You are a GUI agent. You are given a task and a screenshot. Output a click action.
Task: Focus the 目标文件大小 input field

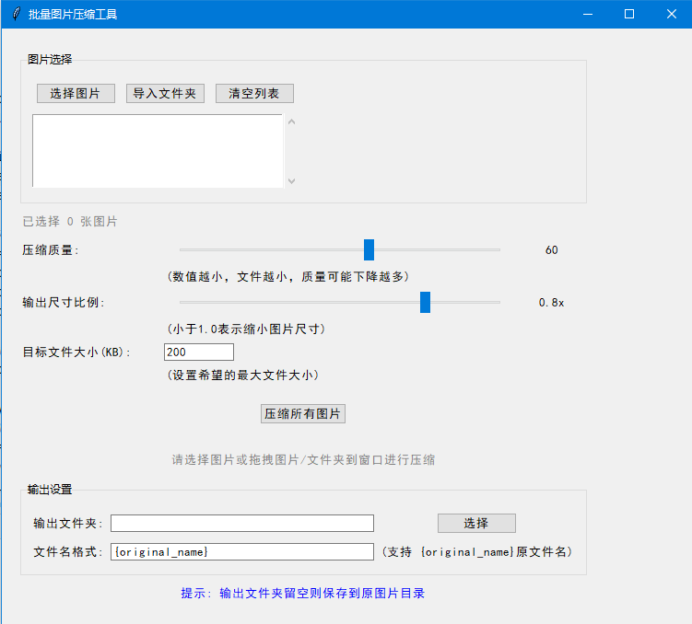(x=199, y=352)
